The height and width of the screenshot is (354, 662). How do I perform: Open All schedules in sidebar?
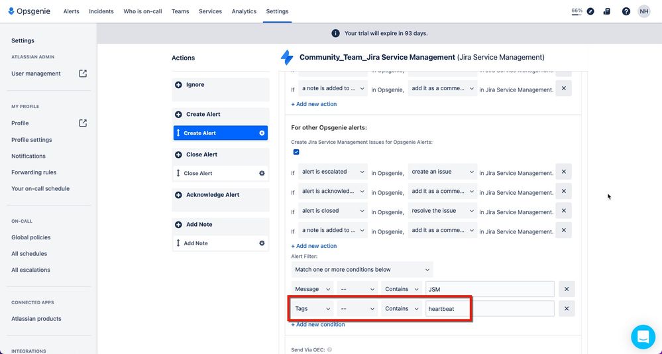point(29,254)
